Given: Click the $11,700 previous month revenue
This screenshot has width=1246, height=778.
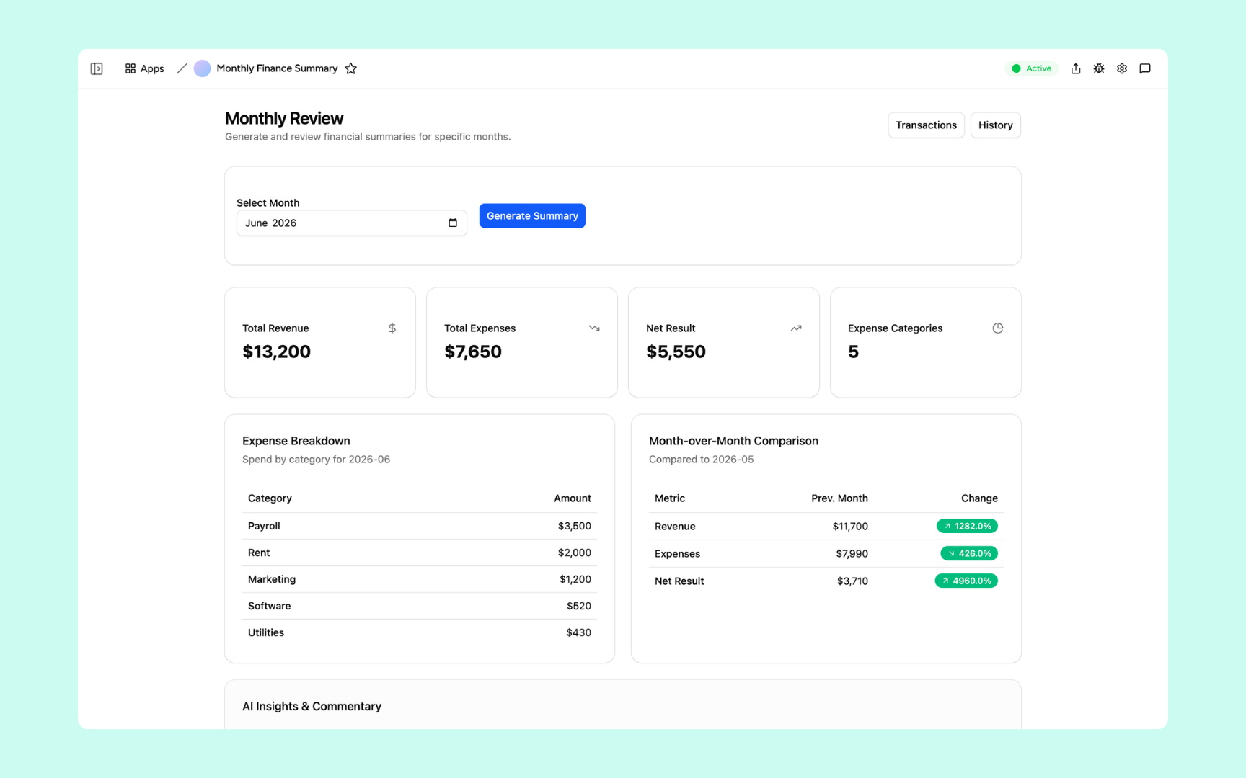Looking at the screenshot, I should (x=850, y=527).
